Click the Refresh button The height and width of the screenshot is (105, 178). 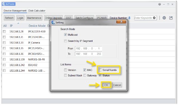(x=9, y=18)
